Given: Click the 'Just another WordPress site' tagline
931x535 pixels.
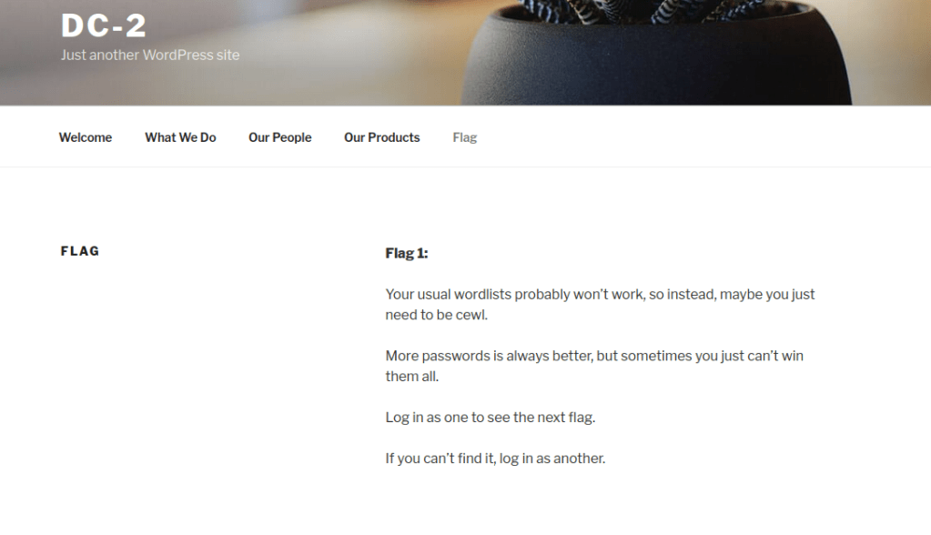Looking at the screenshot, I should pyautogui.click(x=150, y=55).
